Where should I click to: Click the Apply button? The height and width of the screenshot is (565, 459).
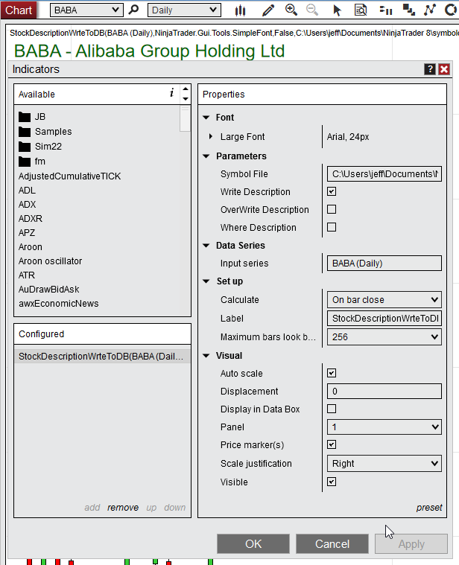click(411, 543)
